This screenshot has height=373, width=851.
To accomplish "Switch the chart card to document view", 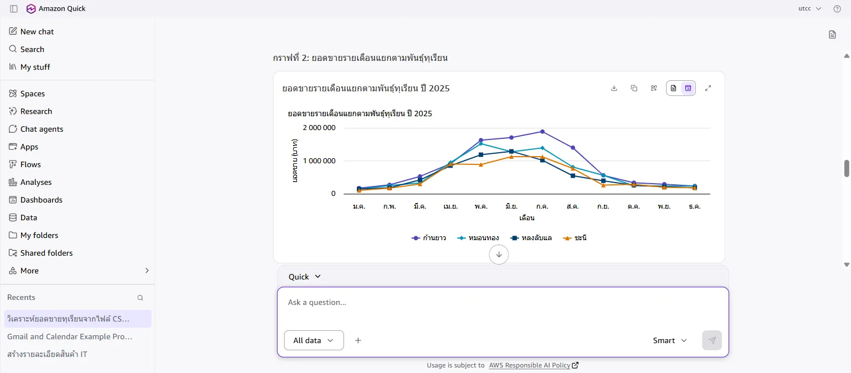I will pos(674,88).
